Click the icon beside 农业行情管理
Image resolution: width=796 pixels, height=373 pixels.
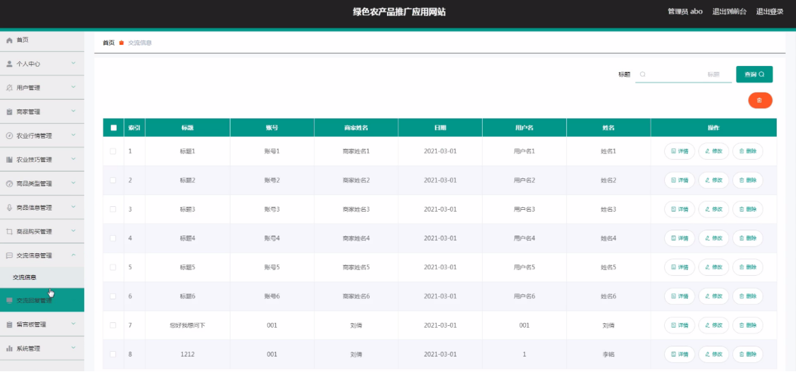pos(9,135)
